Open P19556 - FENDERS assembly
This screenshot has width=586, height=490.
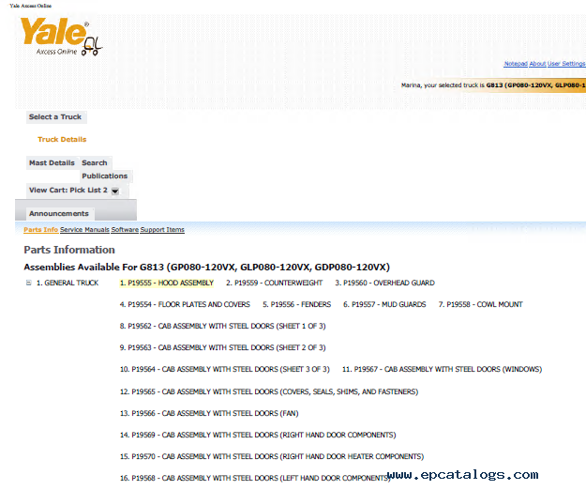tap(296, 304)
